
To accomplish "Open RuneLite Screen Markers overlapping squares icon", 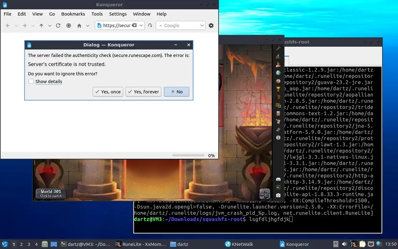I will [278, 105].
